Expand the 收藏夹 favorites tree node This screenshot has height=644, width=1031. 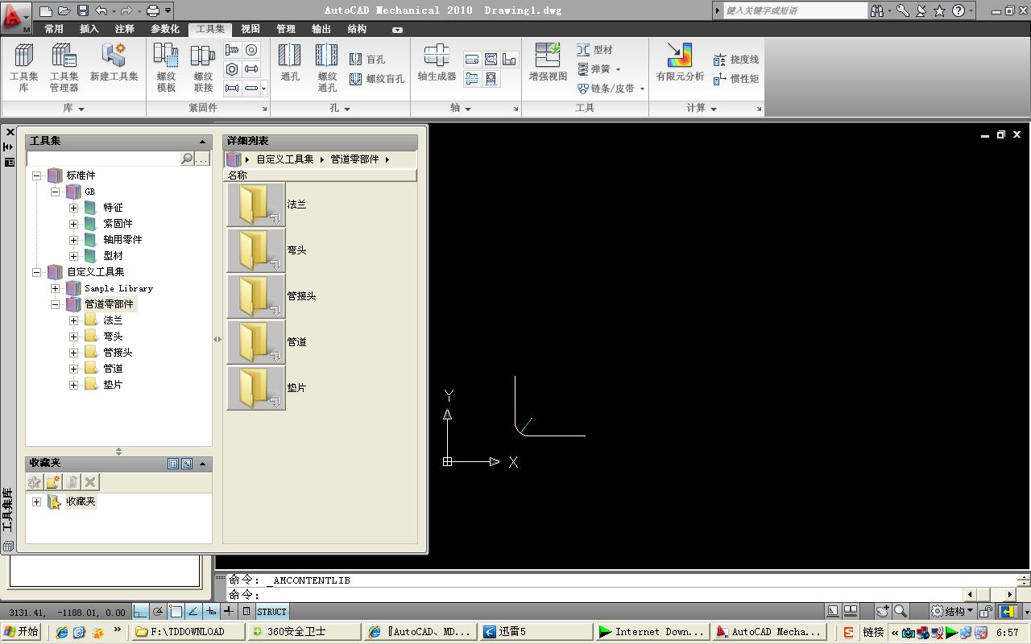click(37, 502)
